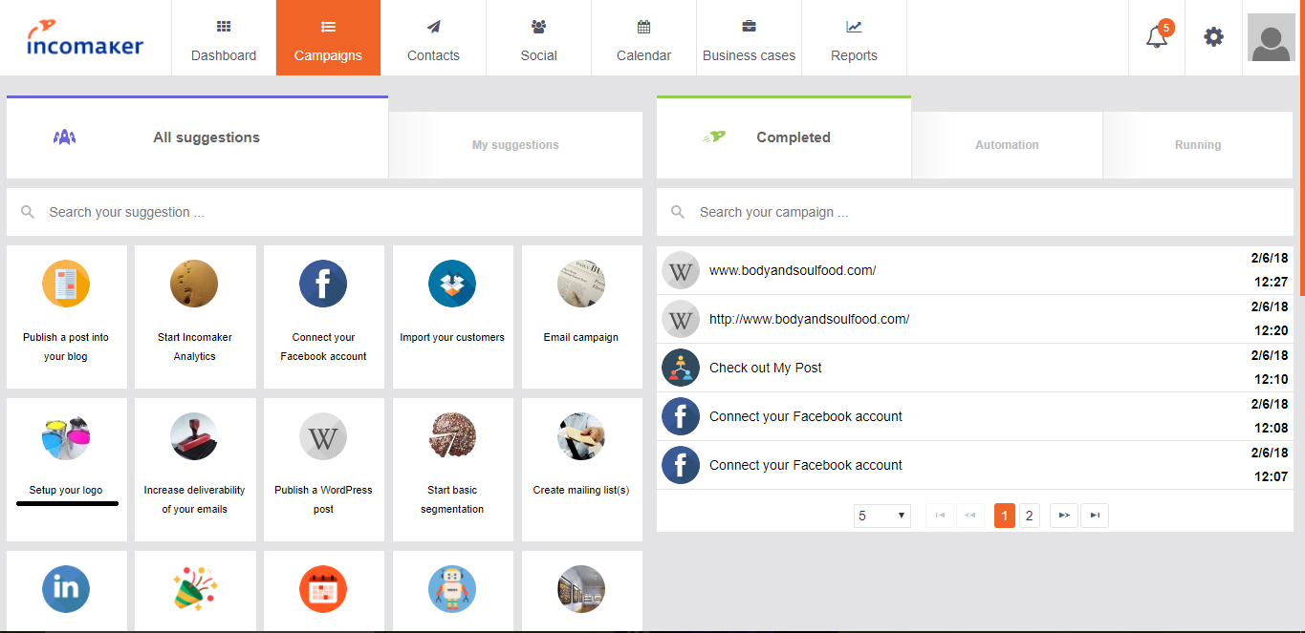Select the Import your customers Dropbox icon
Screen dimensions: 1305x633
pyautogui.click(x=452, y=285)
